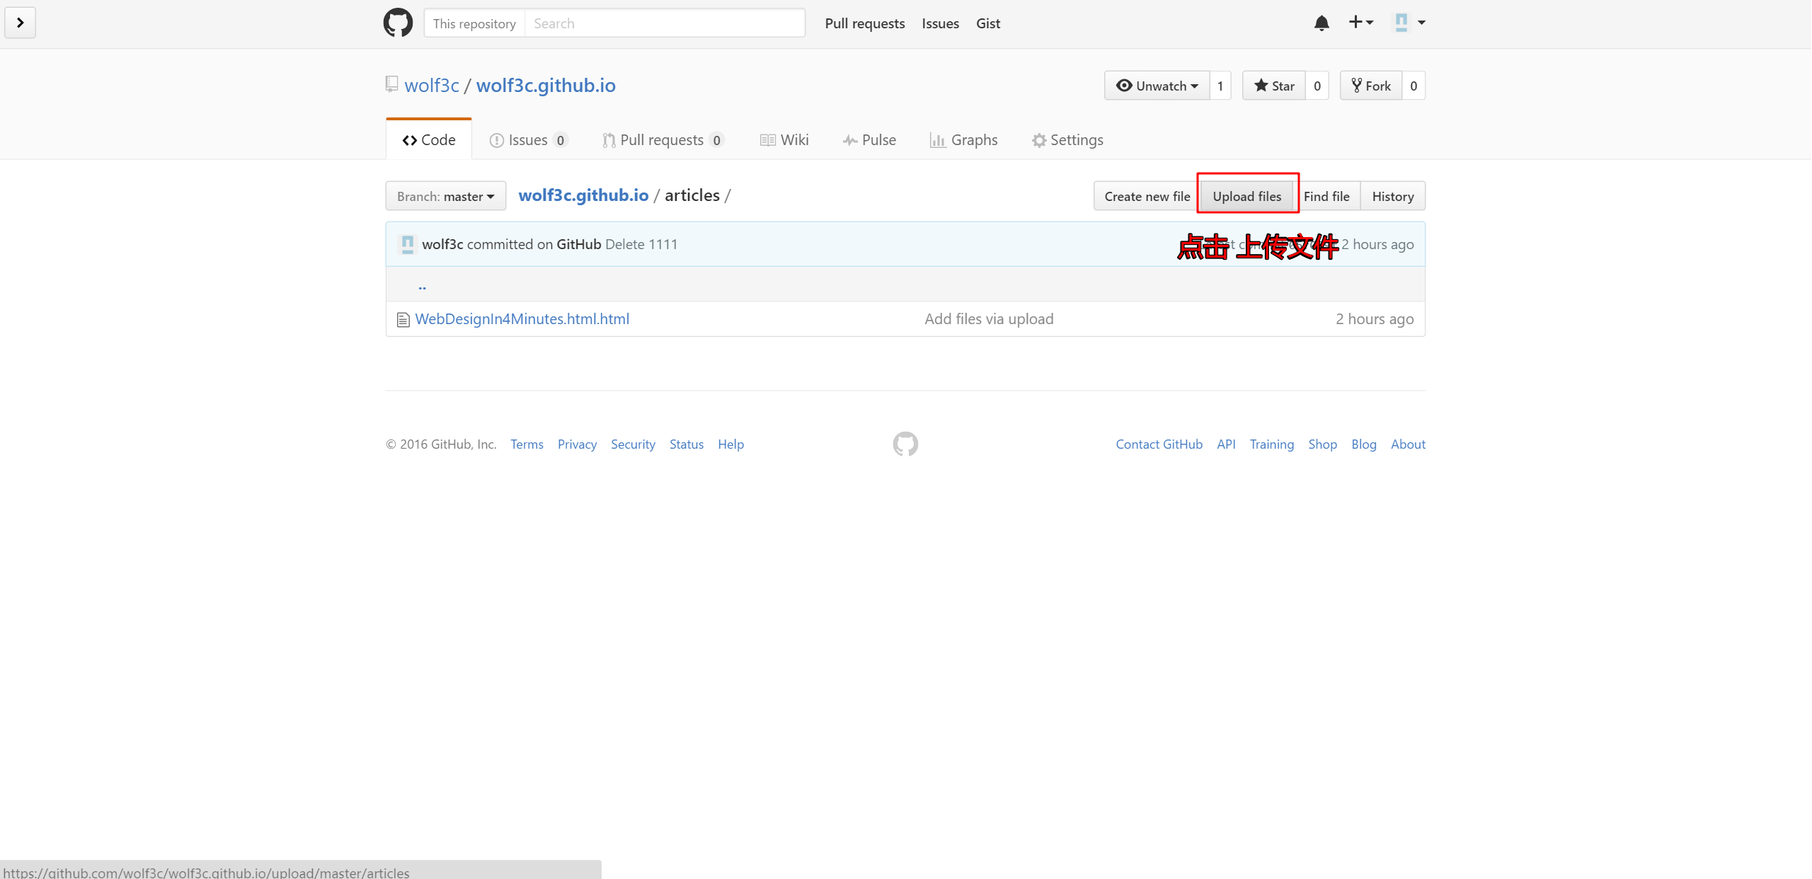
Task: Open the API footer link
Action: coord(1226,444)
